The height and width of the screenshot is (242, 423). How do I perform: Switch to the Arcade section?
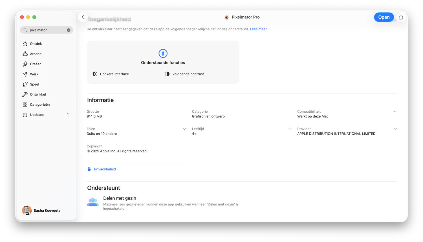(47, 54)
